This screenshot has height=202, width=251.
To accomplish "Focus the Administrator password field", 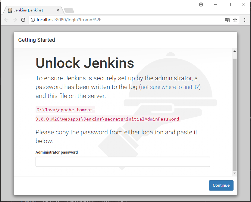I will (x=123, y=162).
